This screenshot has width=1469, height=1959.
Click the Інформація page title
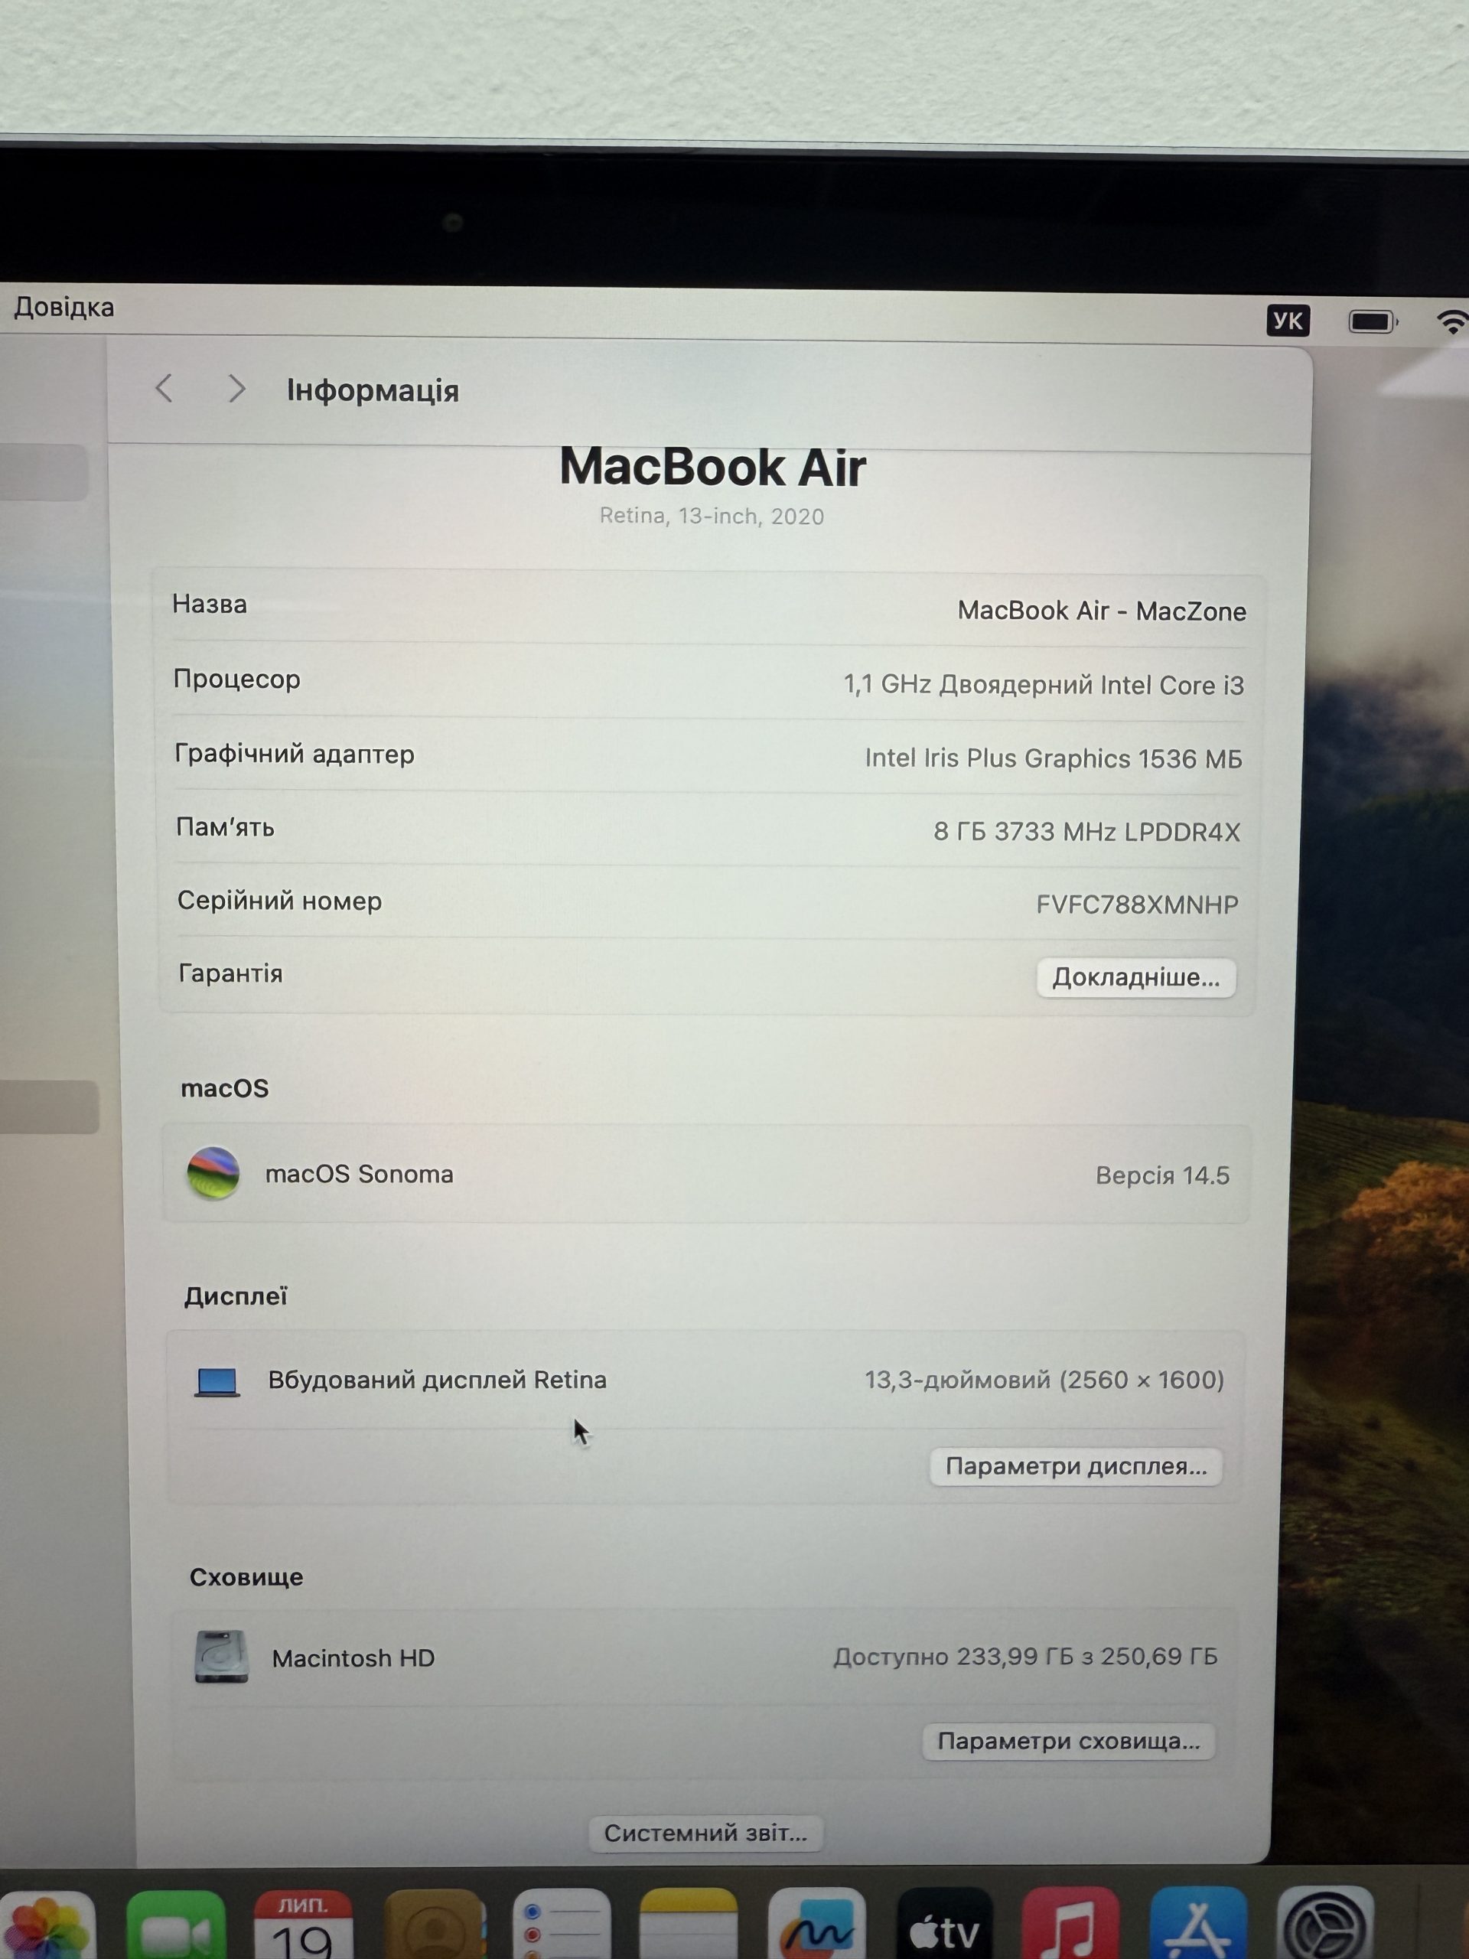[373, 390]
